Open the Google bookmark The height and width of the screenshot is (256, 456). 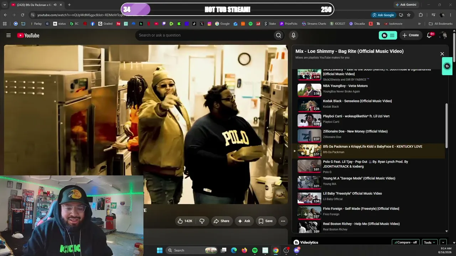(222, 24)
